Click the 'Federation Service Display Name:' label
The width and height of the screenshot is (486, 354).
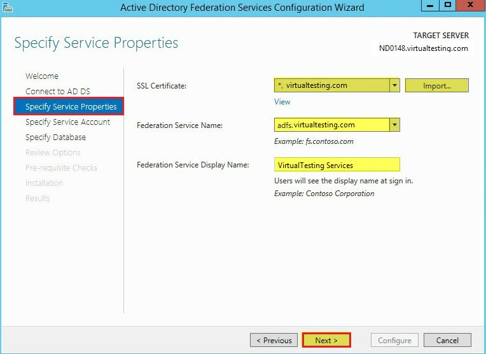(x=193, y=165)
